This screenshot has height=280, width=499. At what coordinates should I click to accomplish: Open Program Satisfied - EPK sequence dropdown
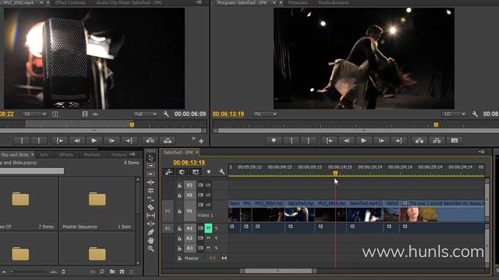point(274,3)
